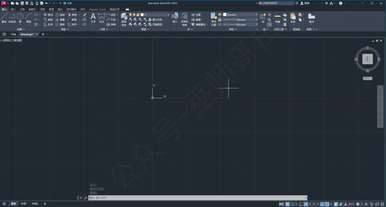Select the 标注 (Dimension) tool
Viewport: 386px width, 207px height.
102,18
